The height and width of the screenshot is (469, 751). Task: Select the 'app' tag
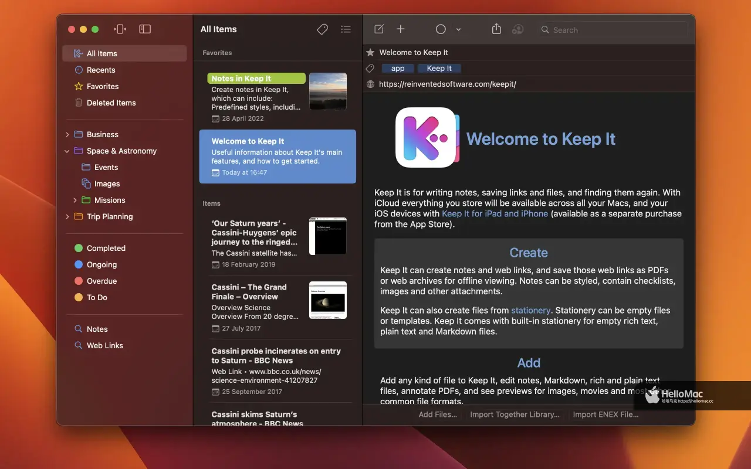(398, 69)
